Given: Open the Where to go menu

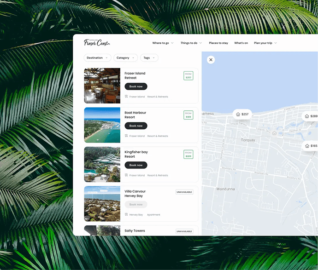Looking at the screenshot, I should point(163,43).
